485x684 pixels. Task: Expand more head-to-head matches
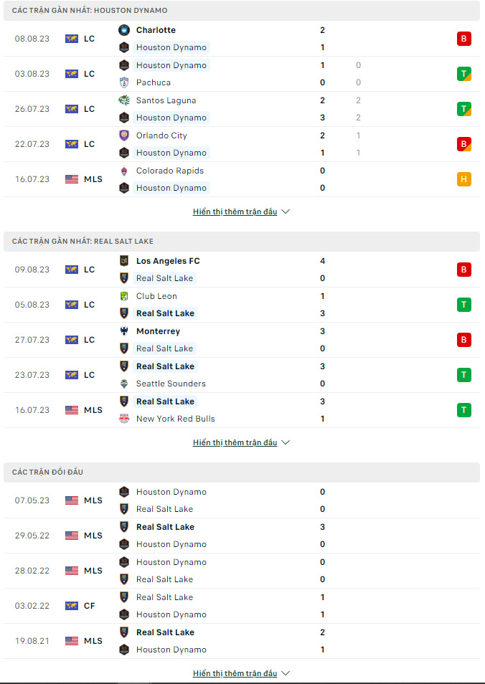[x=241, y=673]
